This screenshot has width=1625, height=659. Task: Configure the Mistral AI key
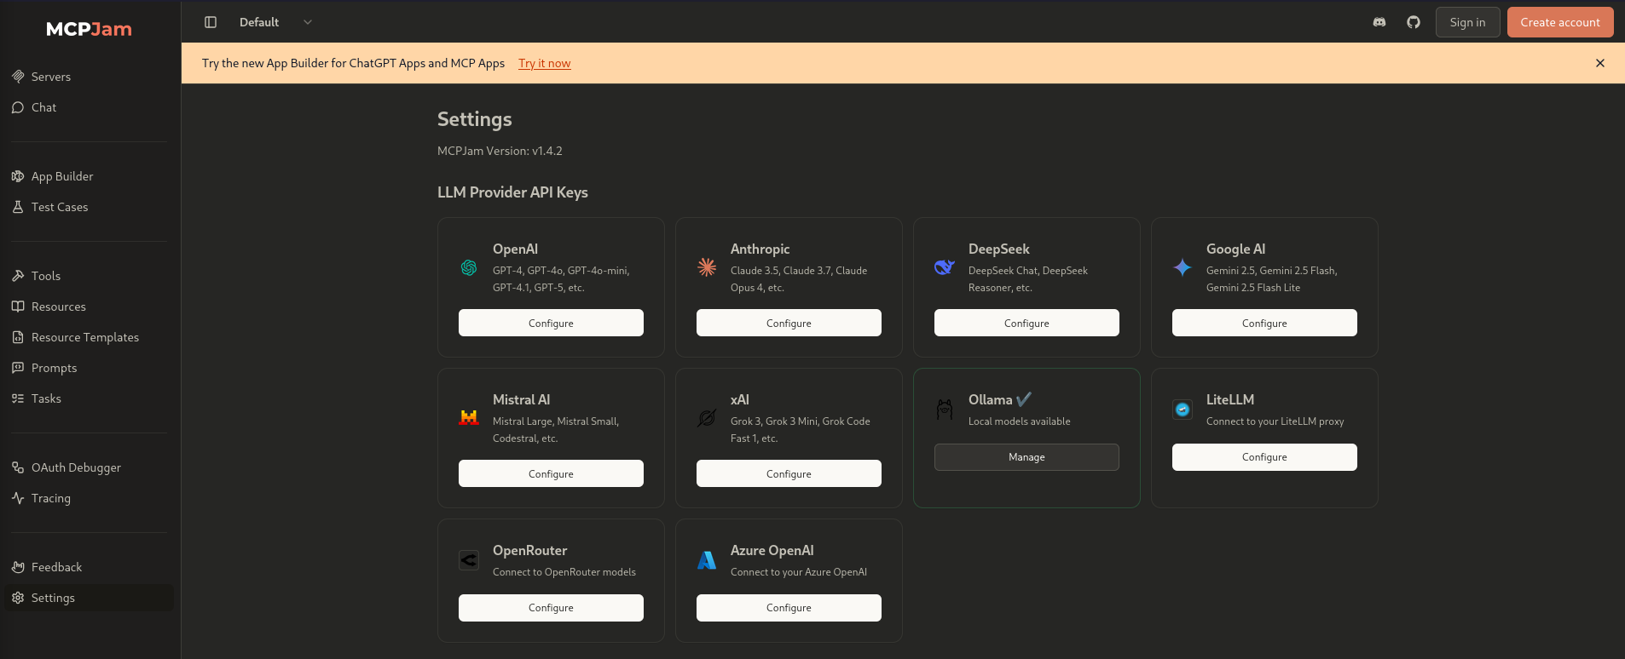[551, 473]
